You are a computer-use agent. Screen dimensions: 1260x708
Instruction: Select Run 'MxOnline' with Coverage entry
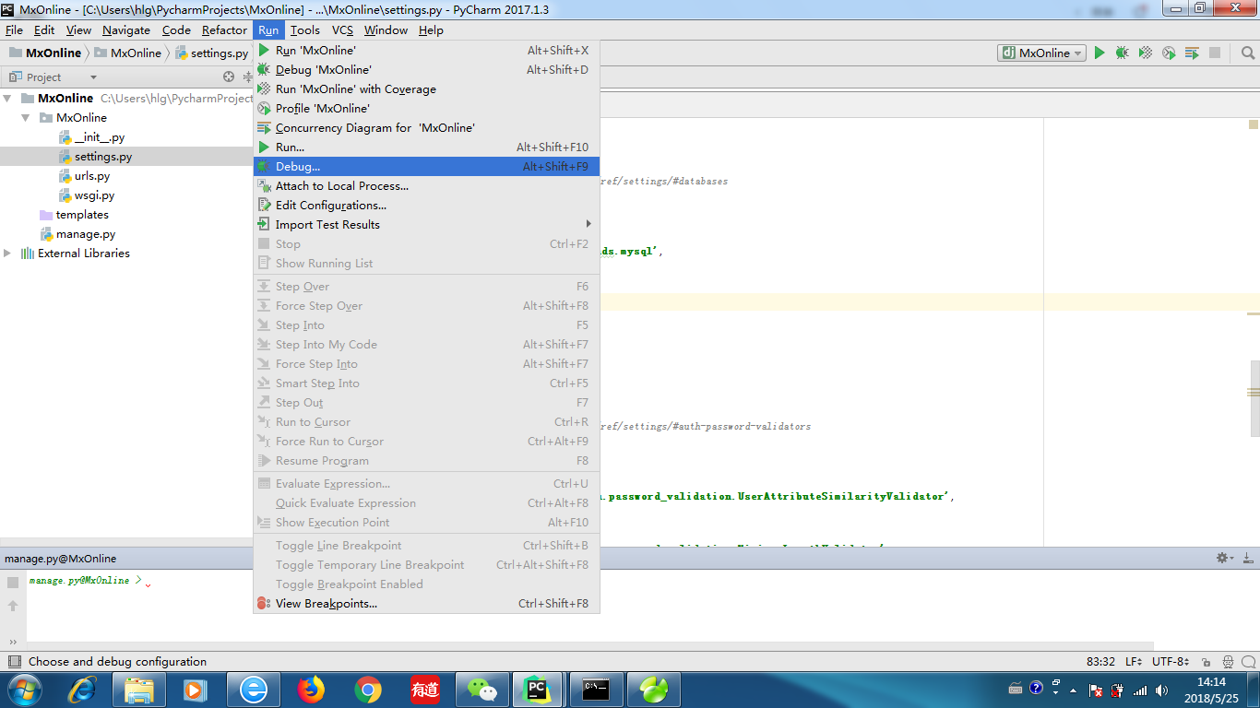(426, 89)
